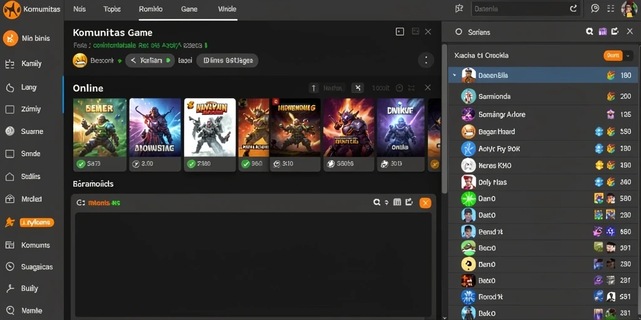Toggle the icon beside S60bs price
641x320 pixels.
pos(331,164)
